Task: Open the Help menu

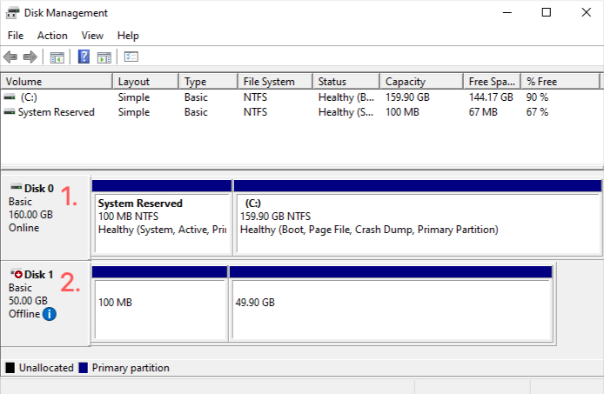Action: click(128, 36)
